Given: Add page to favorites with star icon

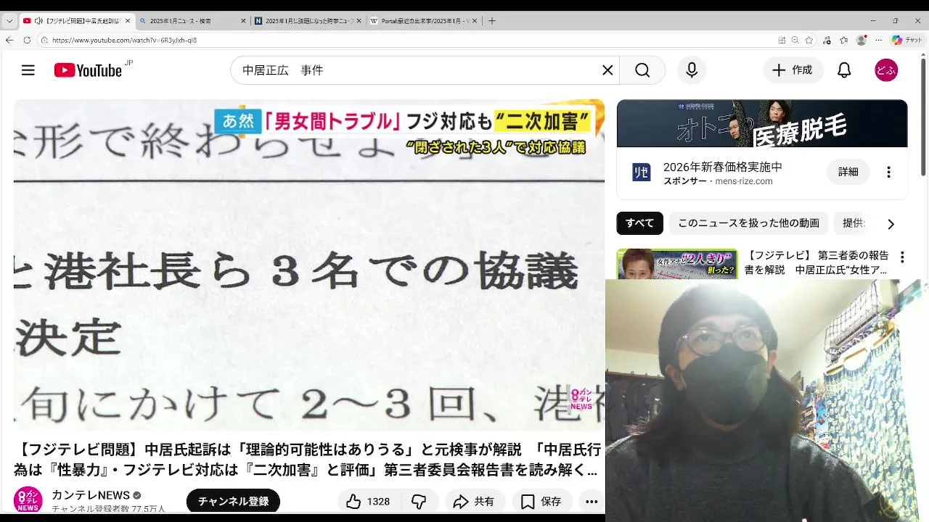Looking at the screenshot, I should (809, 40).
